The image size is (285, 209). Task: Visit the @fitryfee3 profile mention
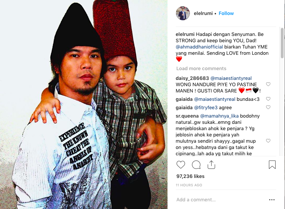(206, 107)
